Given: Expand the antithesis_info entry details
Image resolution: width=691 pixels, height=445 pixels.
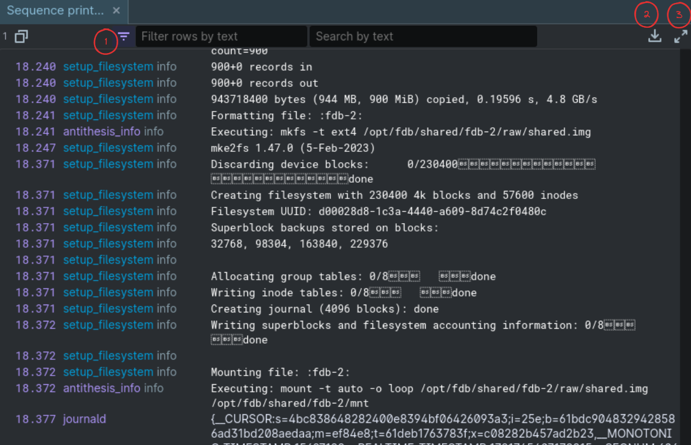Looking at the screenshot, I should coord(102,388).
